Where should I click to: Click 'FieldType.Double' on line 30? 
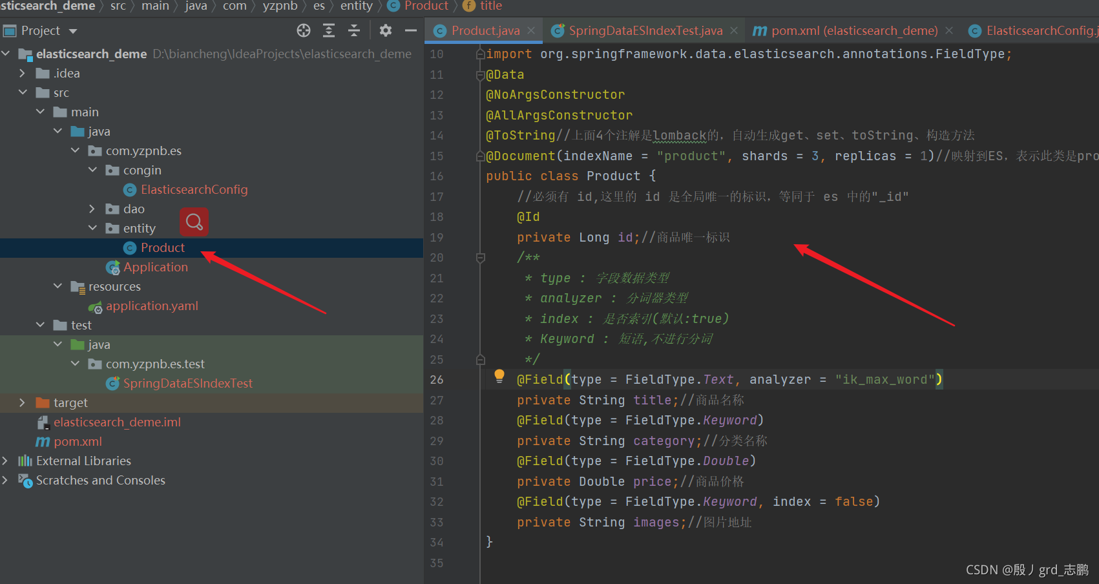687,461
